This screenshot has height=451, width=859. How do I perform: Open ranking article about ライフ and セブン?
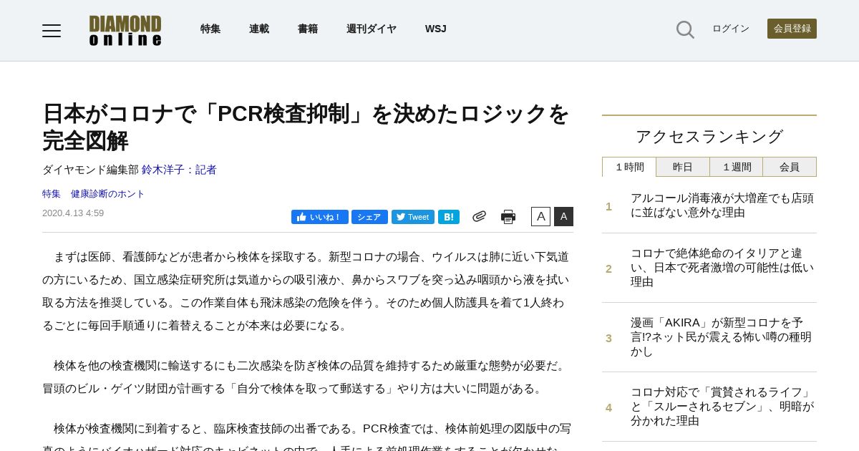722,407
